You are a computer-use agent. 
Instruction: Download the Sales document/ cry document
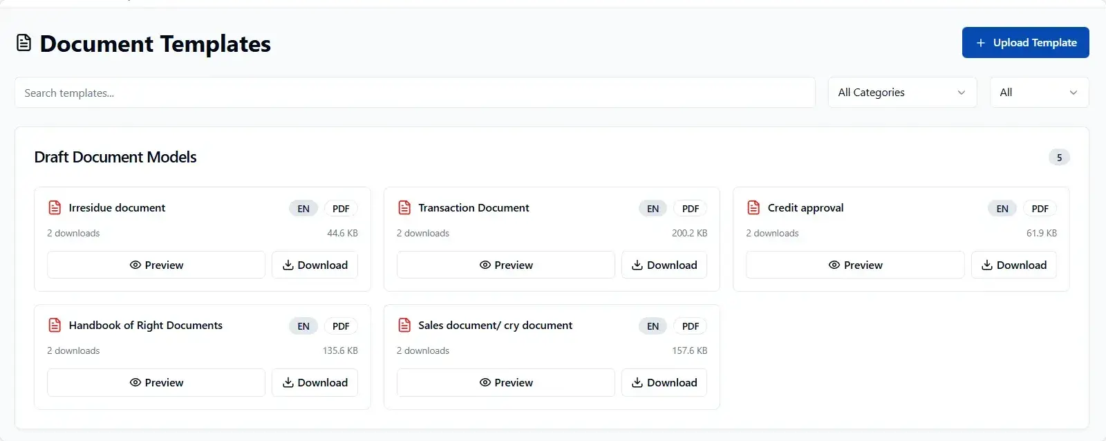point(664,383)
